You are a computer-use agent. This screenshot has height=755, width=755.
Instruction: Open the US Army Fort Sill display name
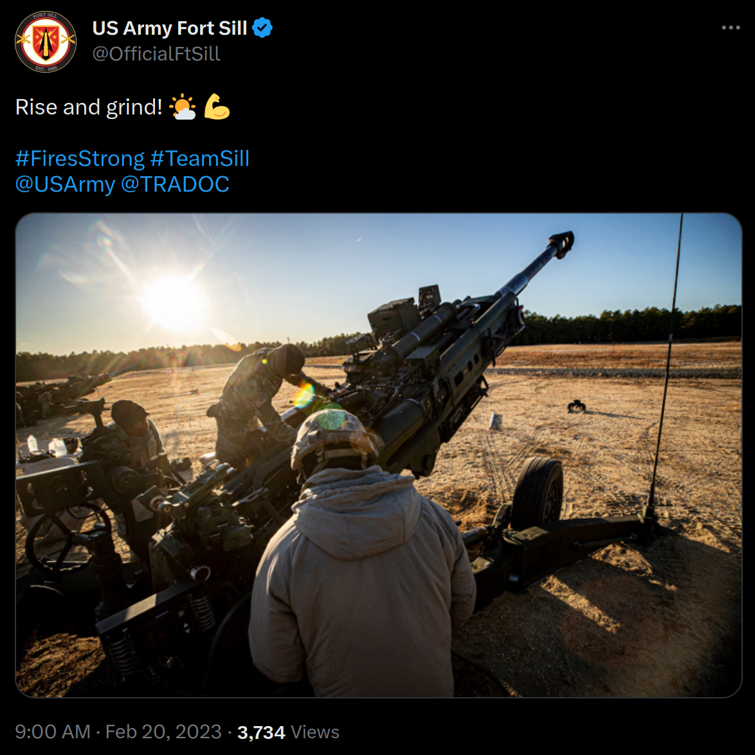(x=170, y=28)
